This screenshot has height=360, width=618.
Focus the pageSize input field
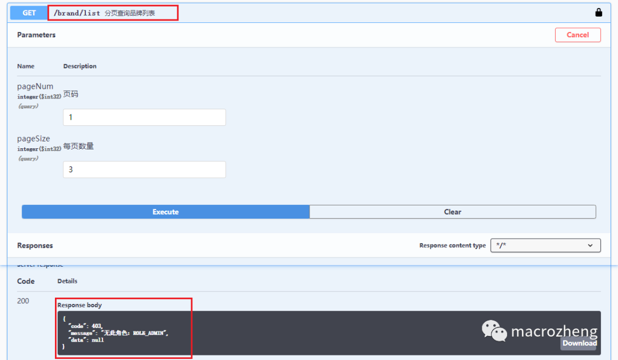[144, 169]
